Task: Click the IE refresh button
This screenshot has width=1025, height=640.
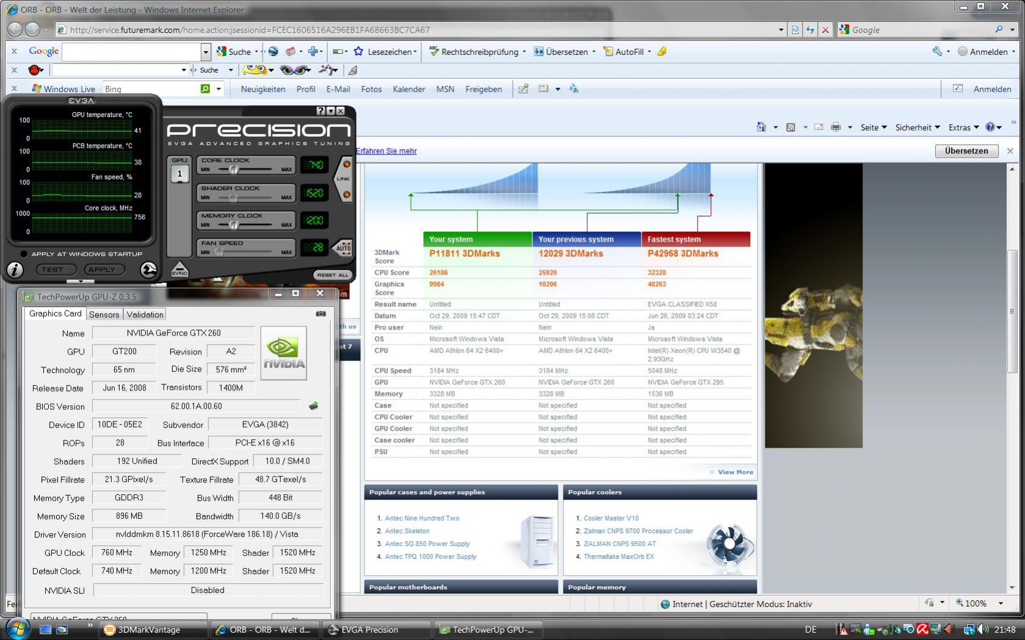Action: (810, 29)
